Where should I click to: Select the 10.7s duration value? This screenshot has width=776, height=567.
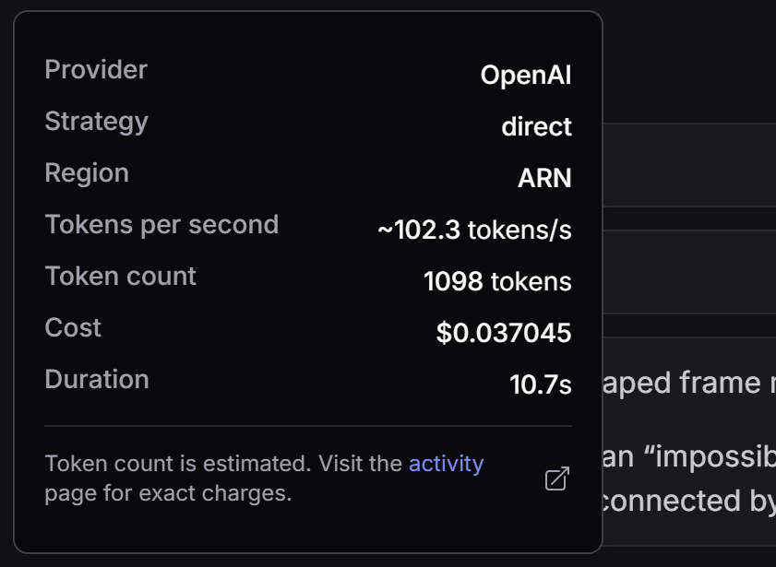pos(541,384)
